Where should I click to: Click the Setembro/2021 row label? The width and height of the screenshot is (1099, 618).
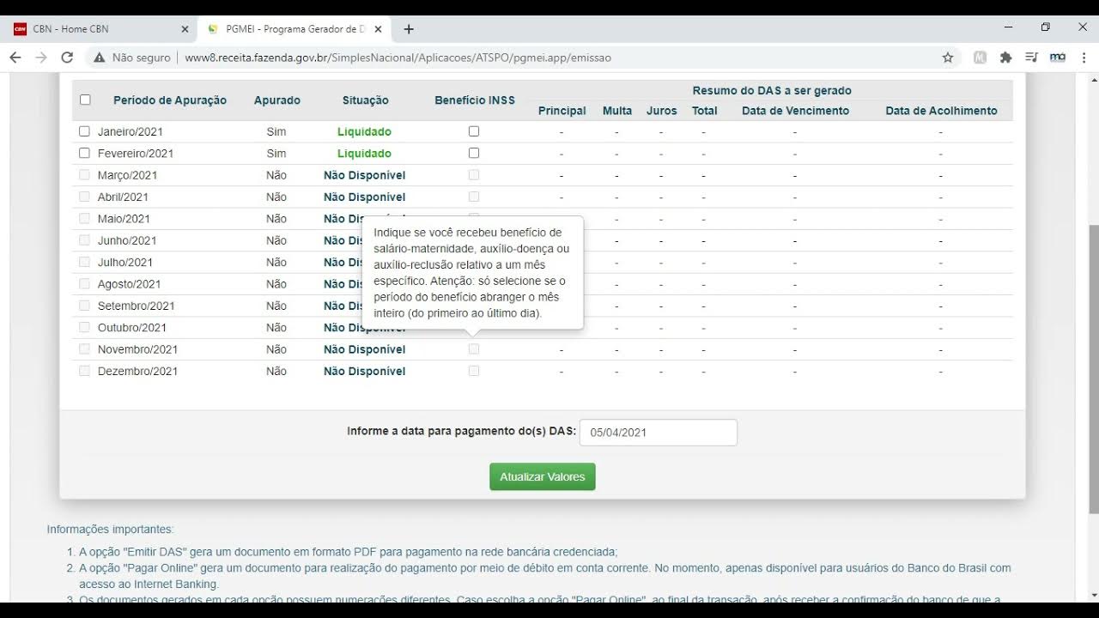coord(136,306)
